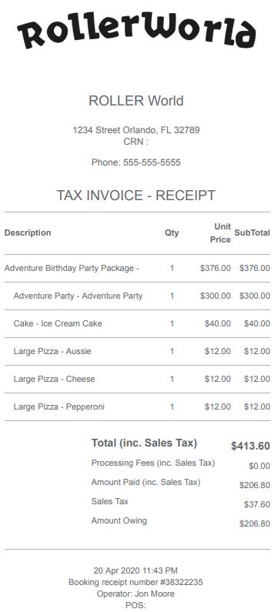Screen dimensions: 278x612
Task: Click the Description column header
Action: click(x=28, y=232)
